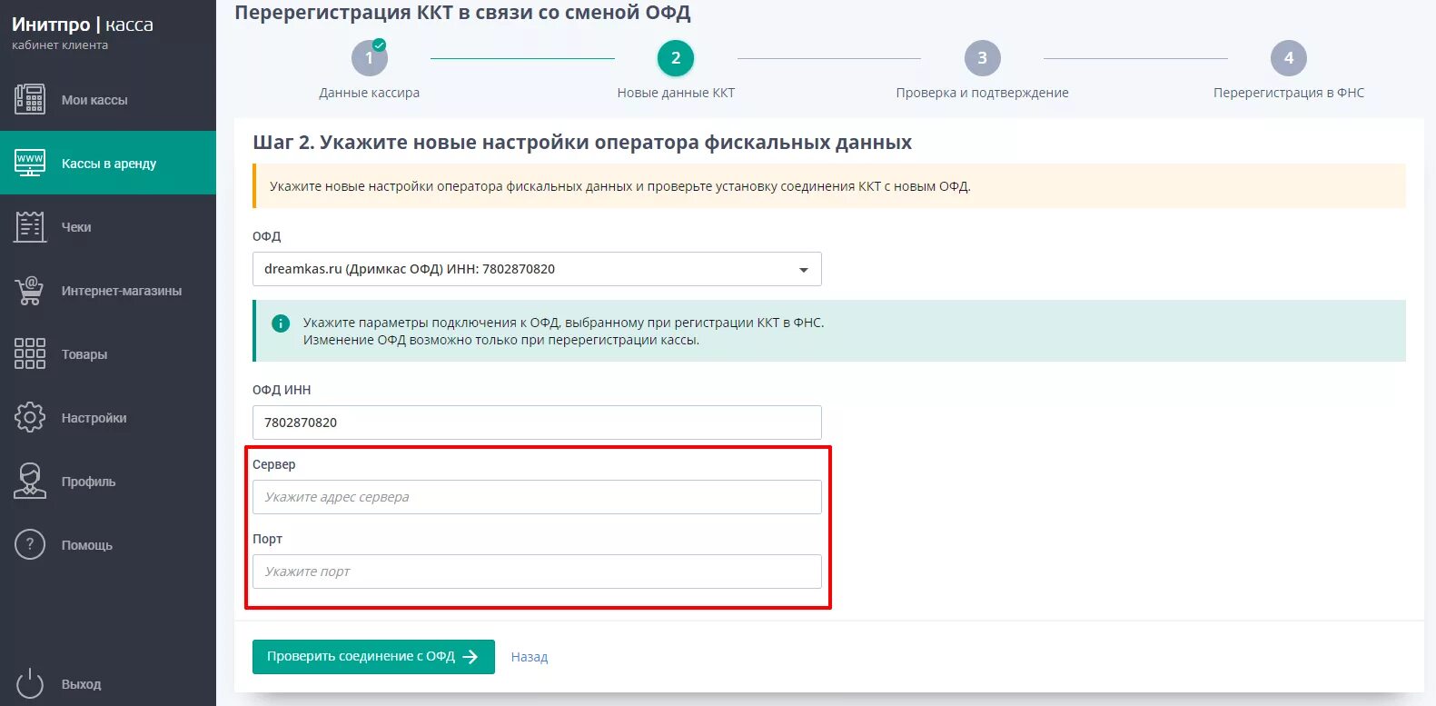The width and height of the screenshot is (1436, 706).
Task: Click the Данные кассира step label
Action: click(370, 93)
